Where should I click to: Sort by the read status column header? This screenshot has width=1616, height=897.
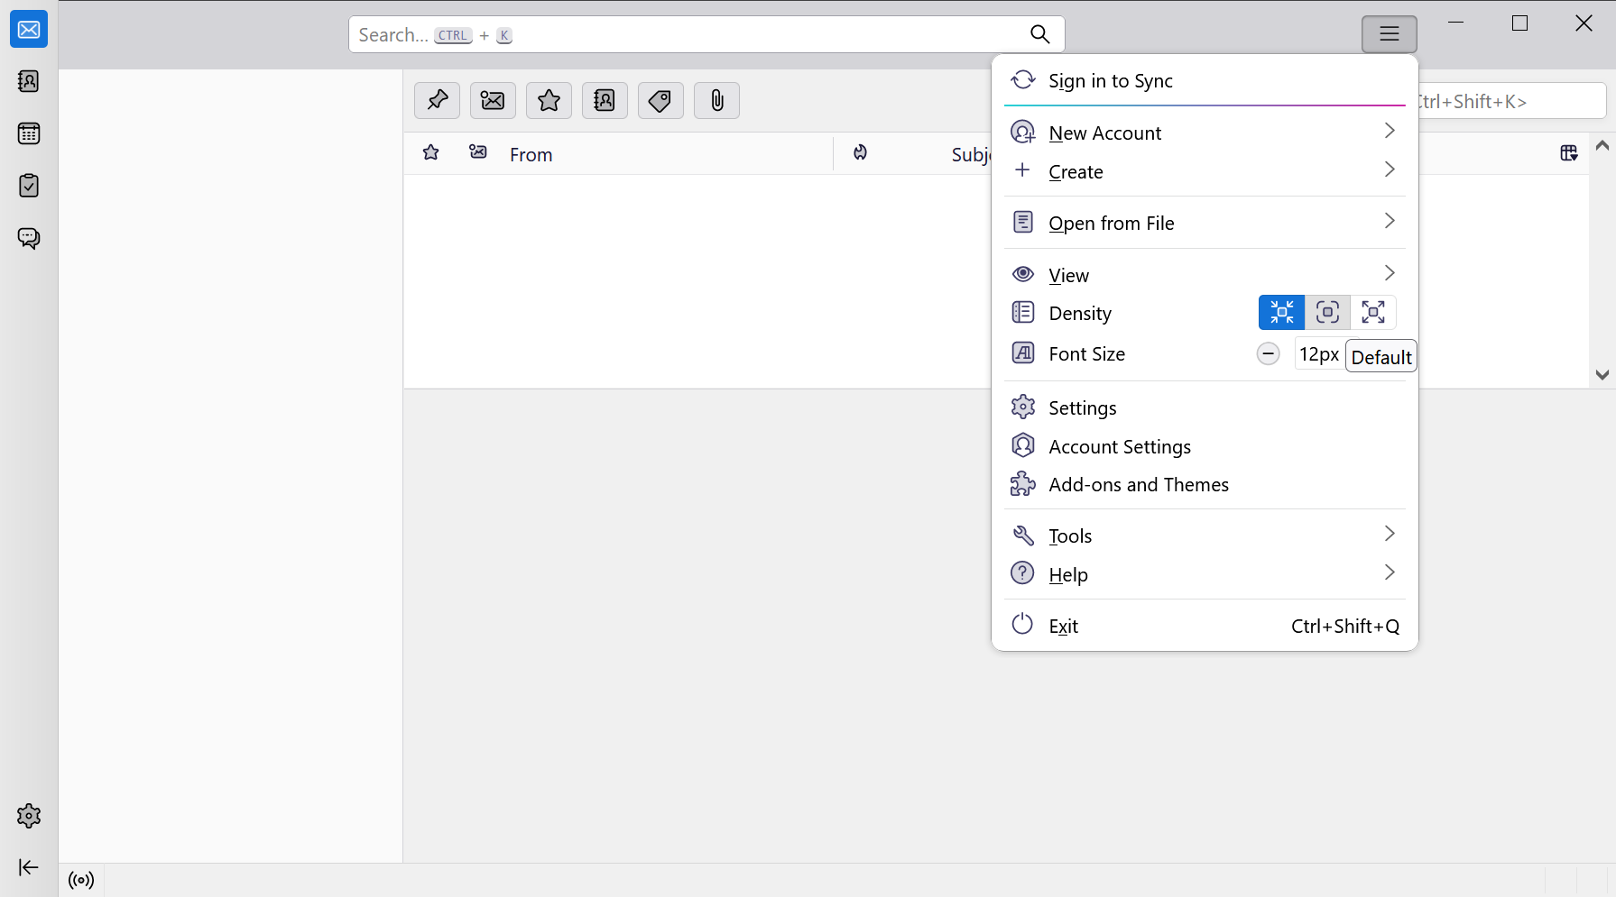[x=478, y=153]
